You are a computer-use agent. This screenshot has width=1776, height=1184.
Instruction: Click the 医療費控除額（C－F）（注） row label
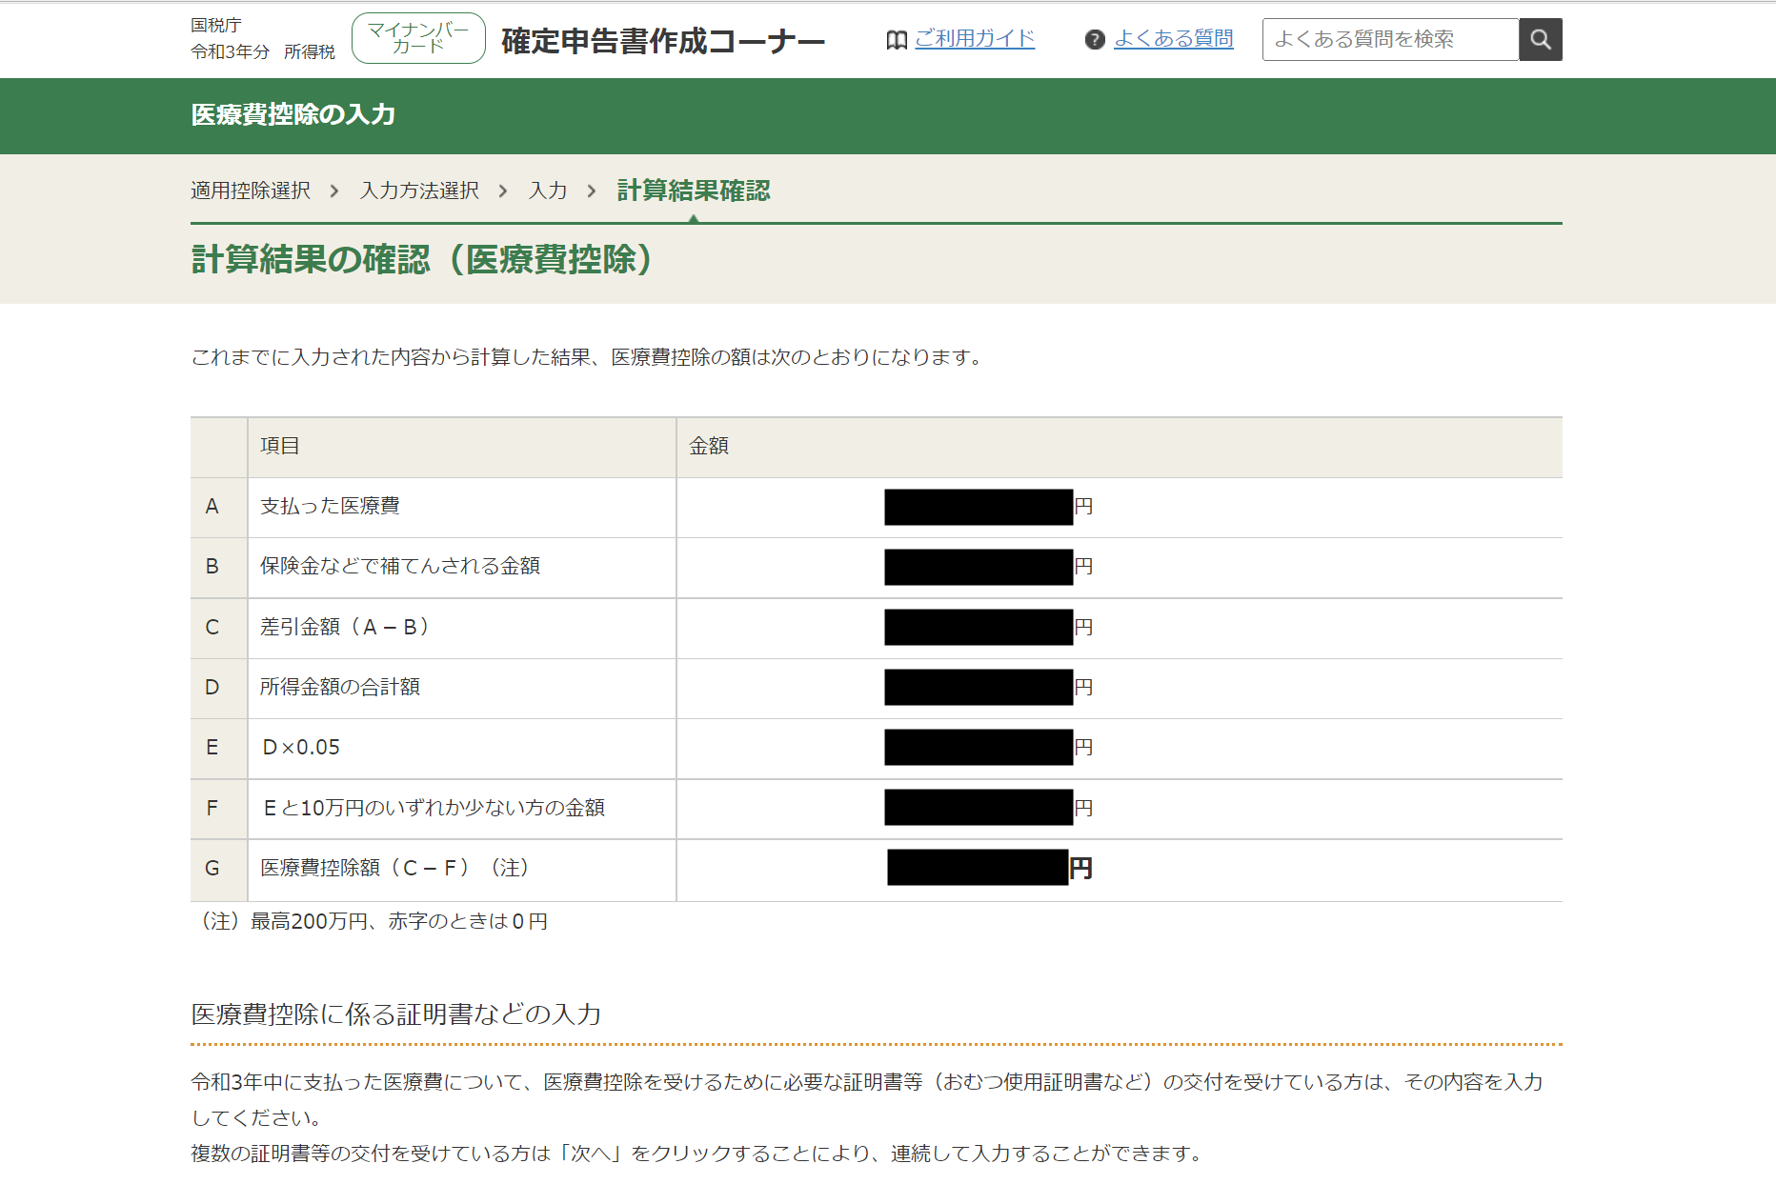[397, 868]
